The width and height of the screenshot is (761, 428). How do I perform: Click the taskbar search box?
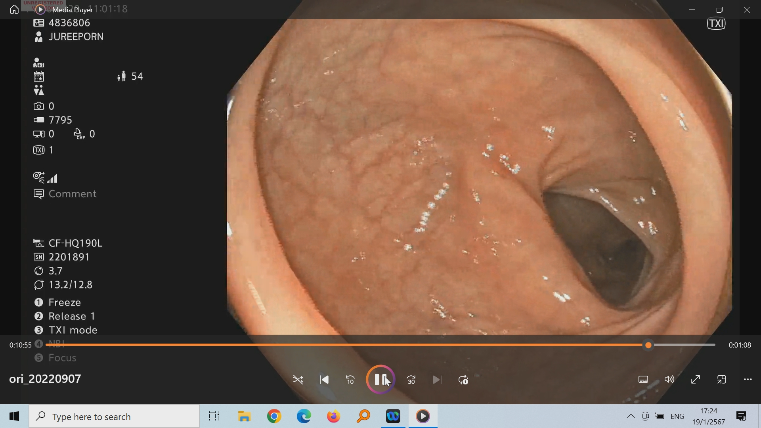tap(114, 417)
